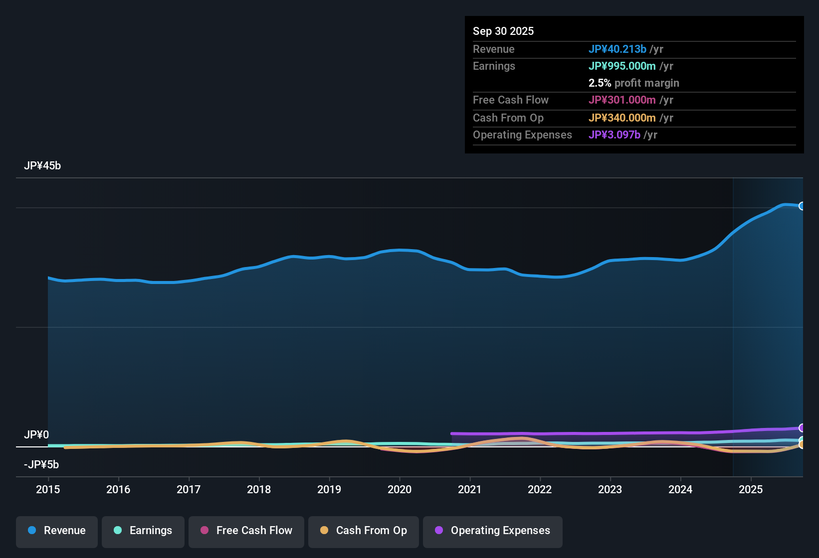Toggle the Operating Expenses series visibility
The height and width of the screenshot is (558, 819).
(x=492, y=531)
